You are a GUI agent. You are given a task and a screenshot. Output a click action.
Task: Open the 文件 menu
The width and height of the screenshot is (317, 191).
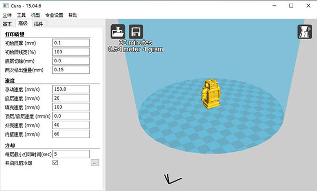pyautogui.click(x=7, y=15)
